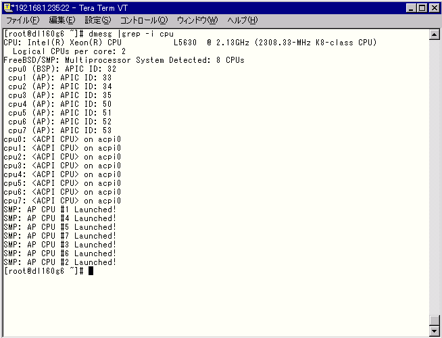Click 'cpu6 (AP): APIC ID: 52' line

(60, 122)
